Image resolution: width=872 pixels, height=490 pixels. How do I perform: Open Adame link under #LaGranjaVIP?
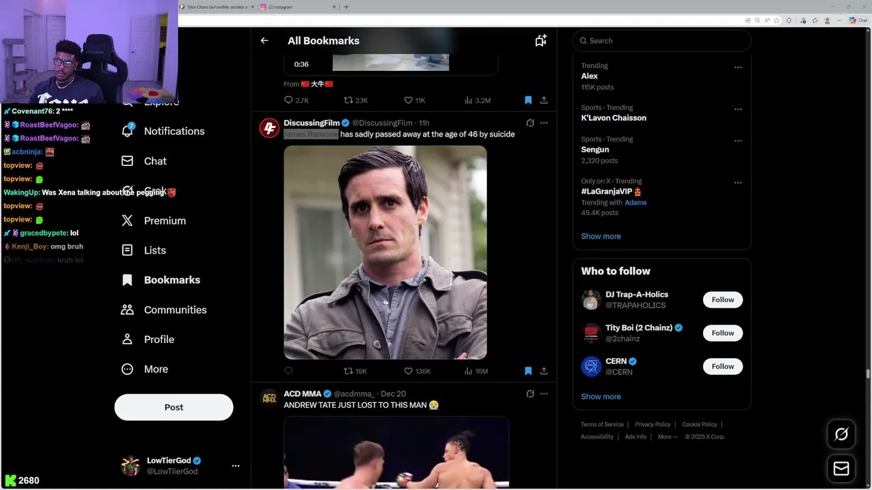point(636,202)
